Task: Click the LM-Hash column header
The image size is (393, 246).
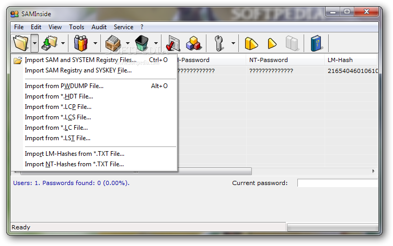Action: (x=351, y=60)
